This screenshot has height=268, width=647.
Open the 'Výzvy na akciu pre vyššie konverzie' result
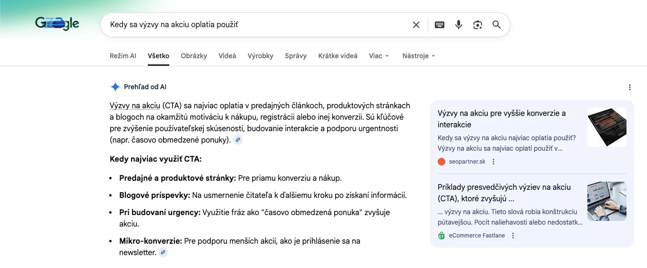502,119
